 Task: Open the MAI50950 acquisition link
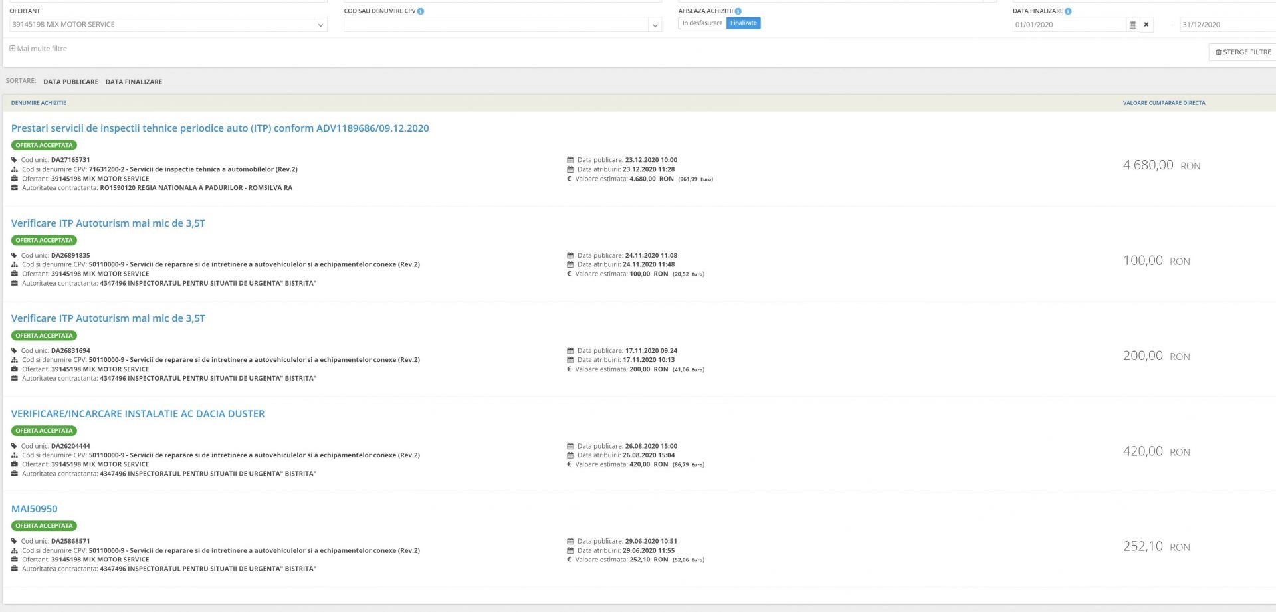click(35, 509)
